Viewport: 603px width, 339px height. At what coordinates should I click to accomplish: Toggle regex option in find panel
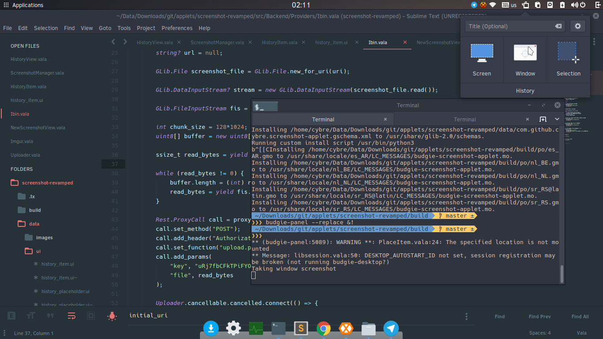pyautogui.click(x=11, y=316)
